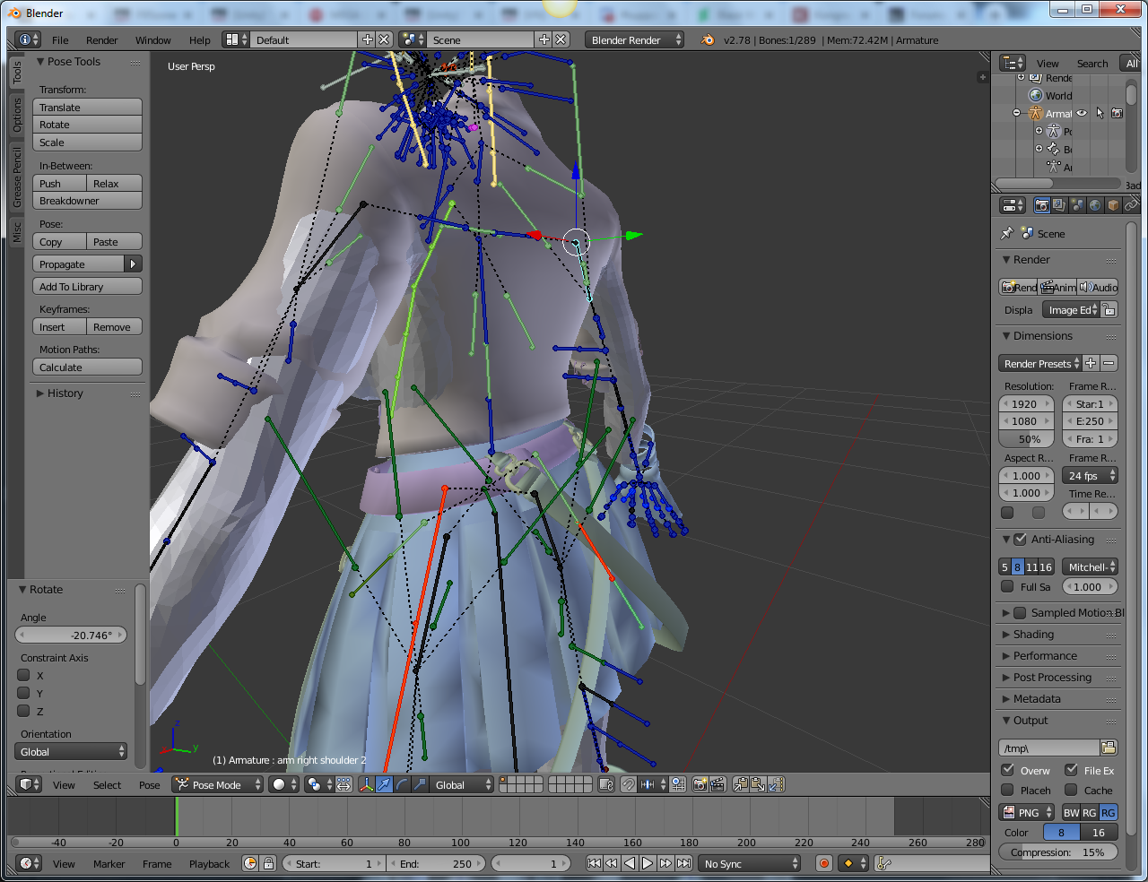Click the pin icon beside Scene
Screen dimensions: 1148x882
pyautogui.click(x=1006, y=233)
